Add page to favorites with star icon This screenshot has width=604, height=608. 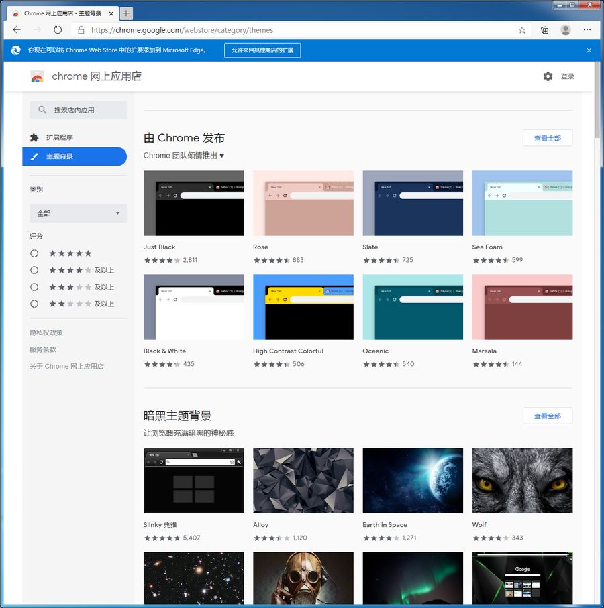click(x=522, y=30)
